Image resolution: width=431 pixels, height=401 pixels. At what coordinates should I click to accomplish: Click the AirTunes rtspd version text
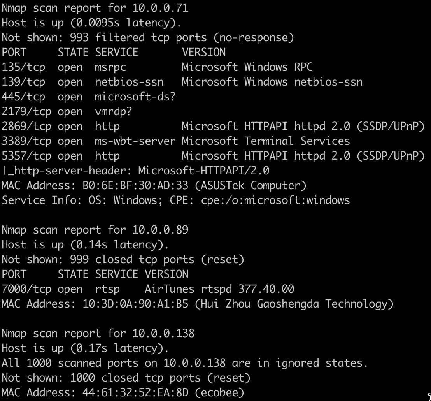click(219, 289)
